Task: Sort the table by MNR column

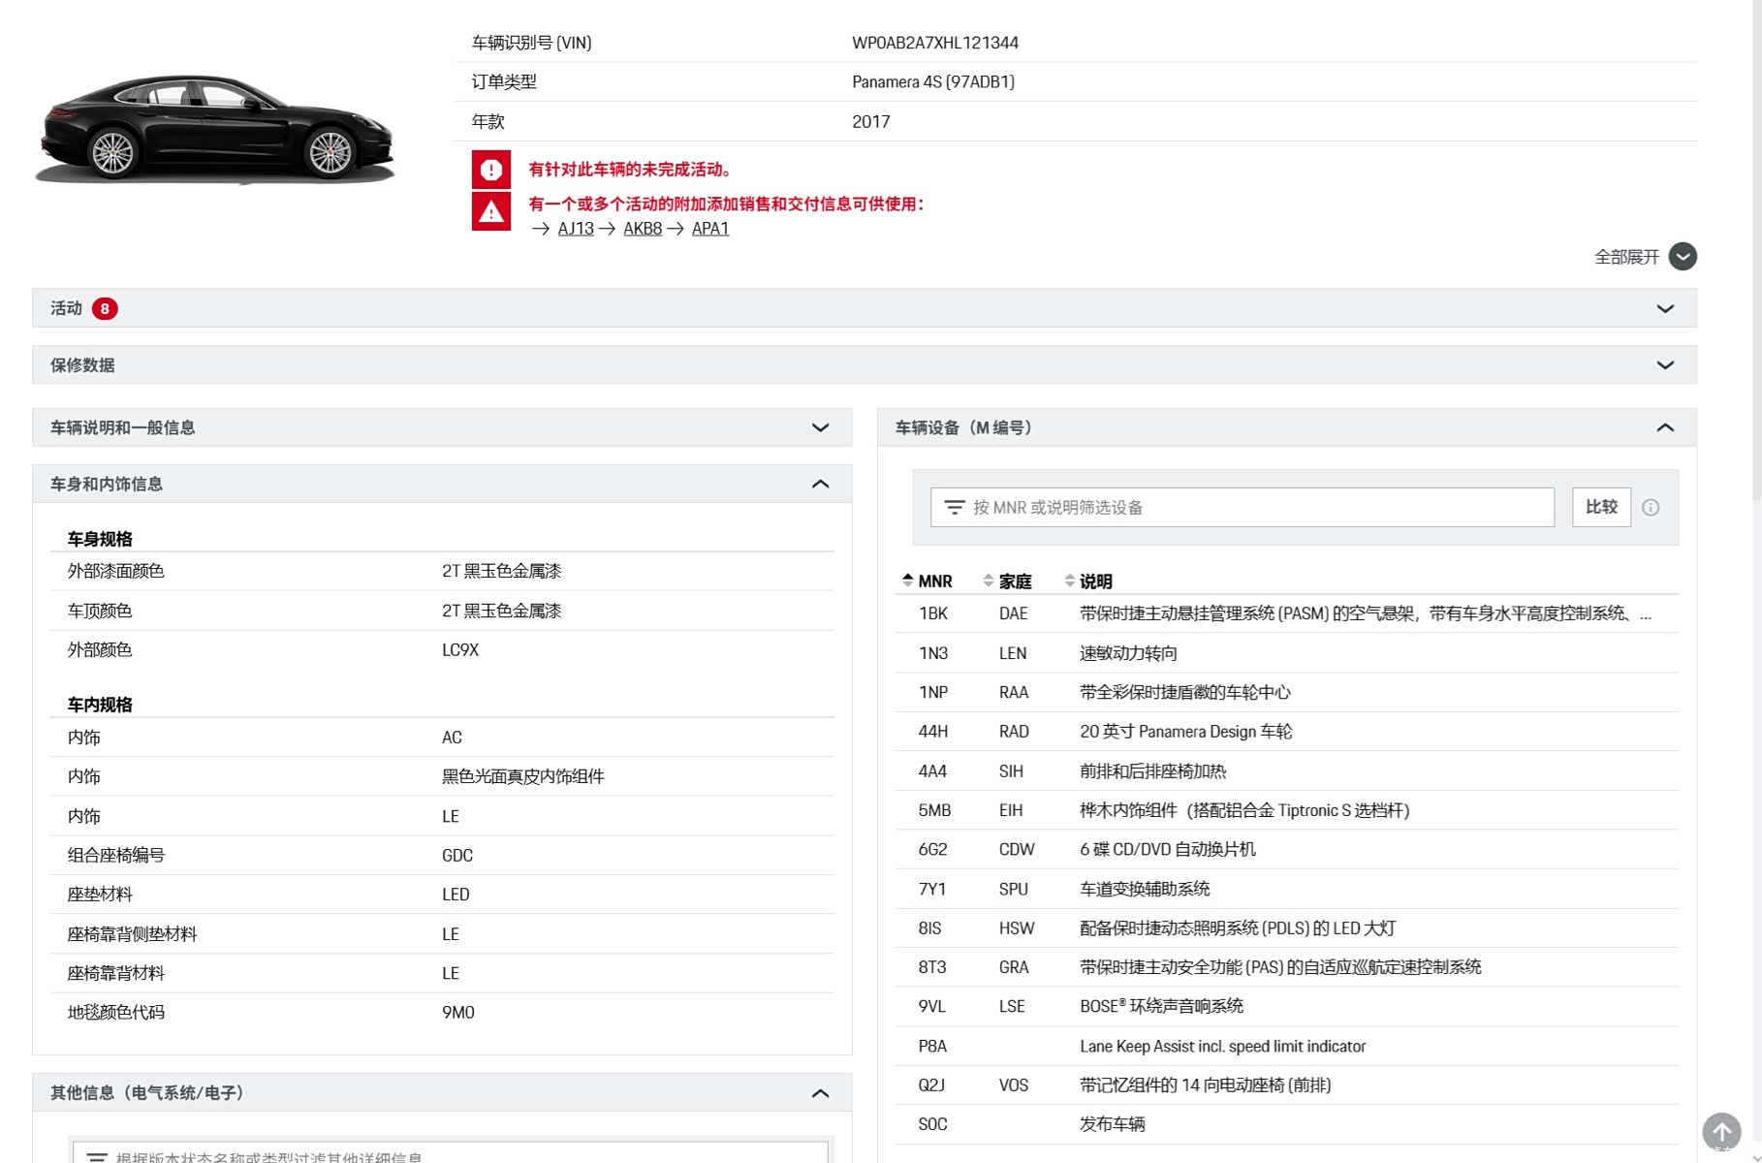Action: pyautogui.click(x=928, y=581)
